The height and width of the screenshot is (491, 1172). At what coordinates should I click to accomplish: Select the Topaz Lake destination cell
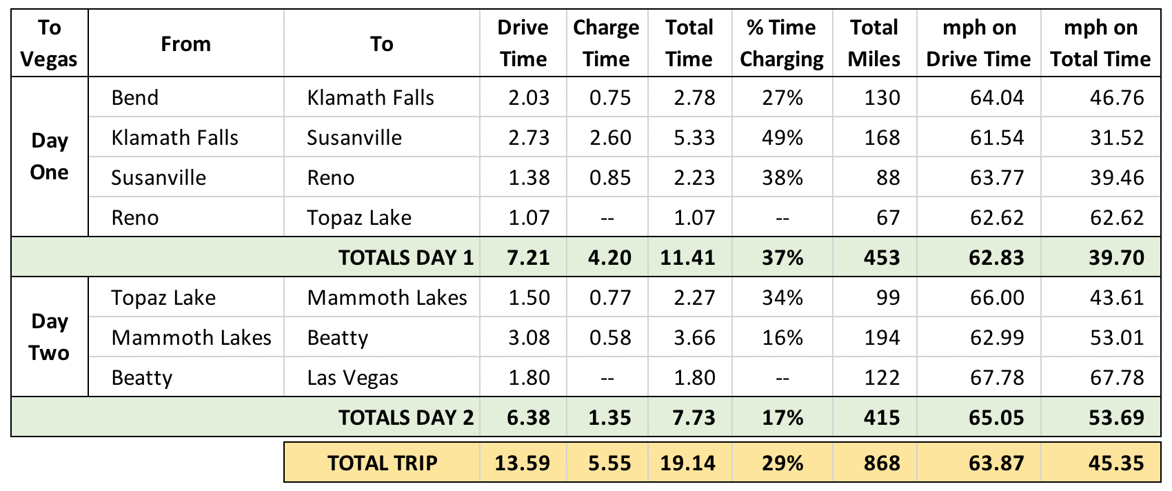382,217
